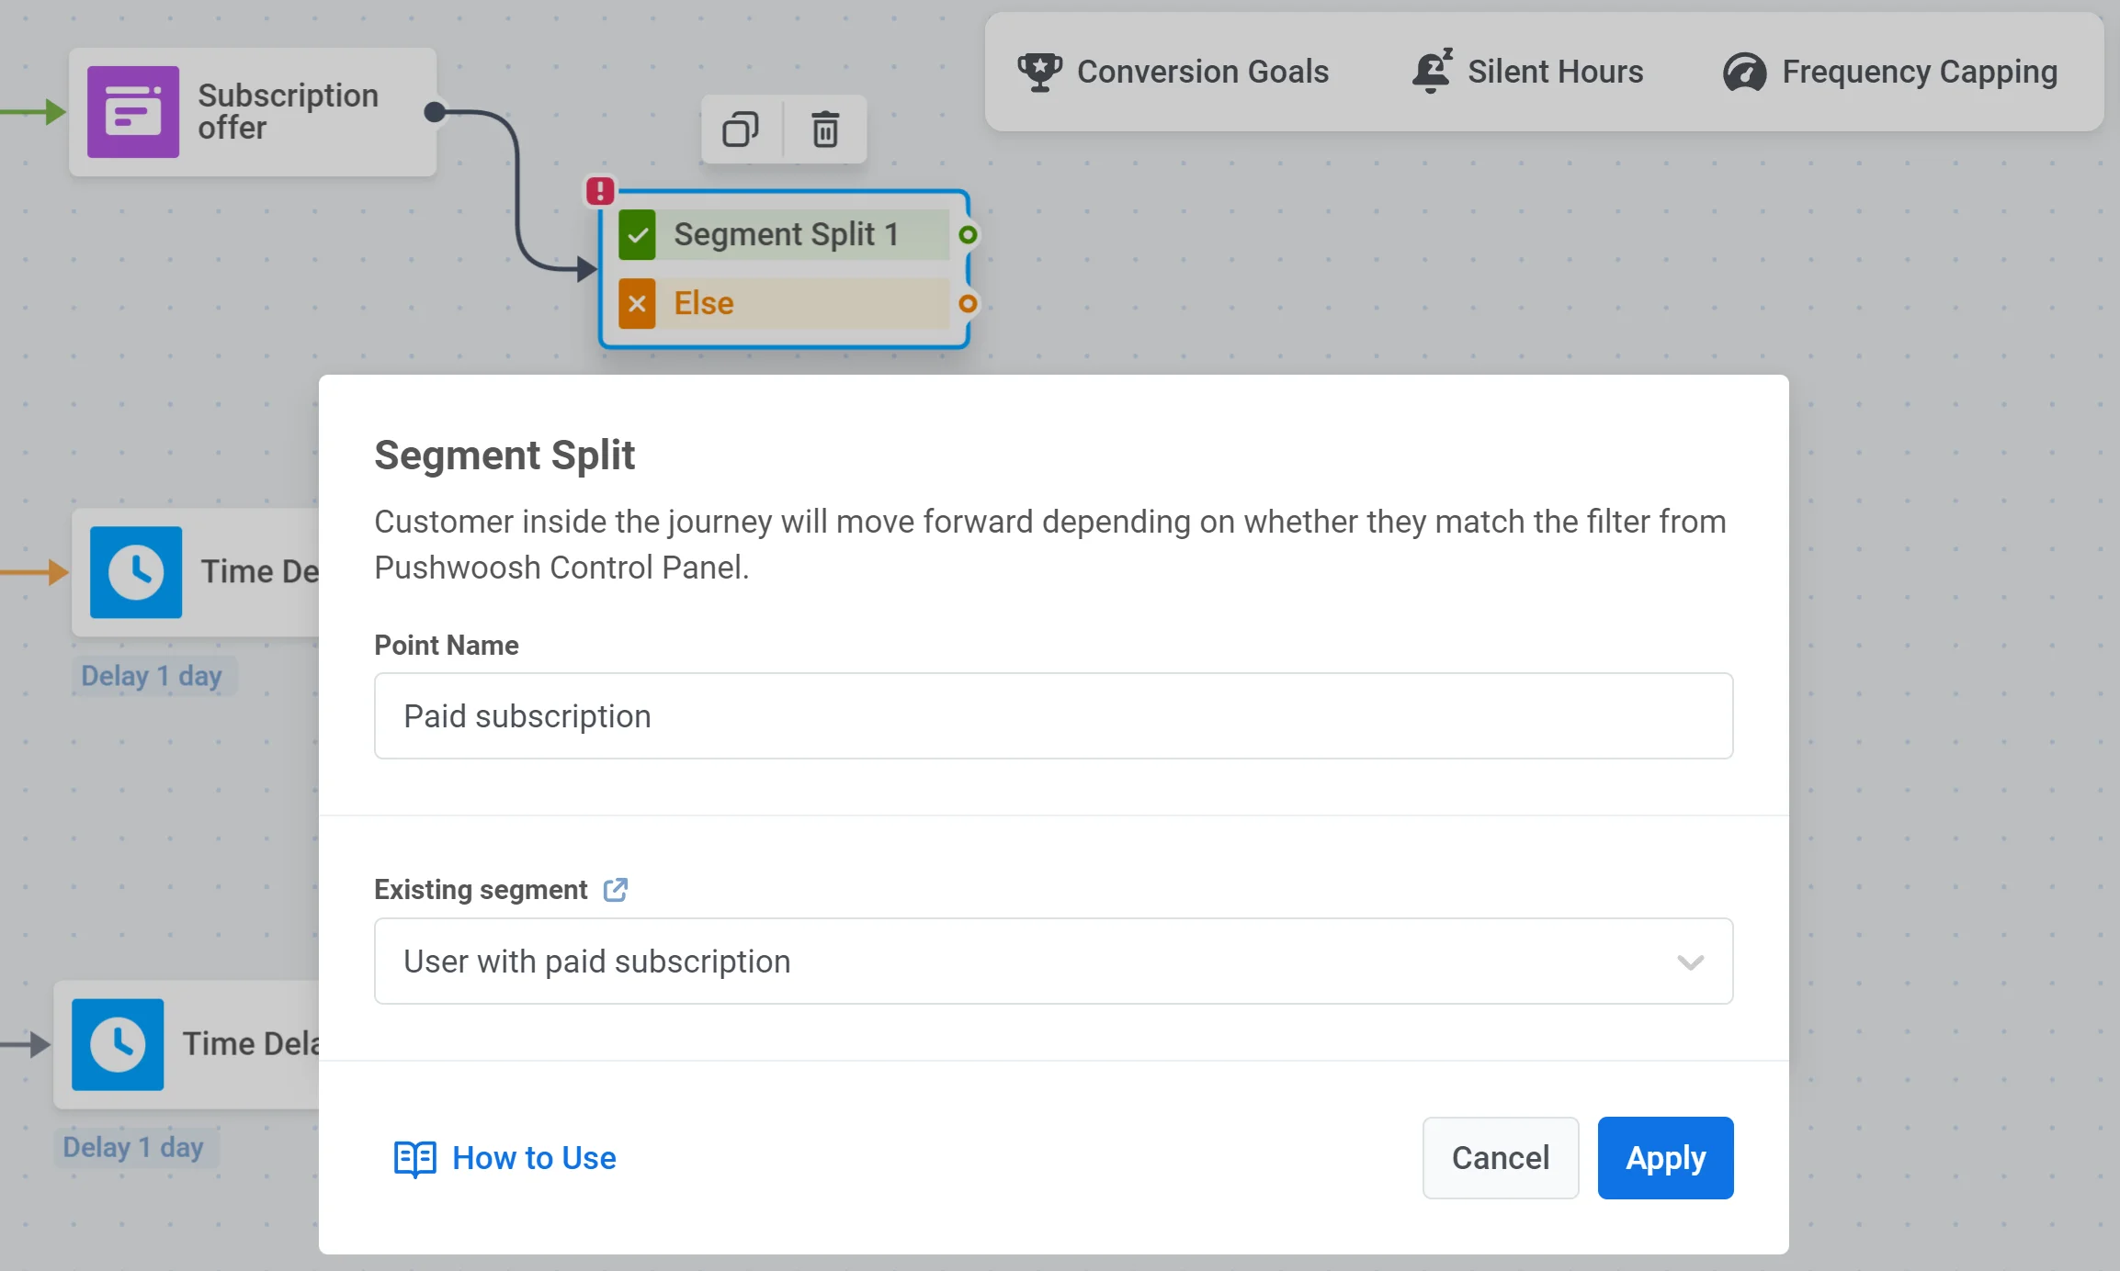This screenshot has height=1271, width=2120.
Task: Click the trash delete icon
Action: (x=825, y=129)
